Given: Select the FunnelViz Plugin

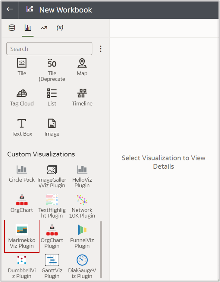Looking at the screenshot, I should click(82, 236).
